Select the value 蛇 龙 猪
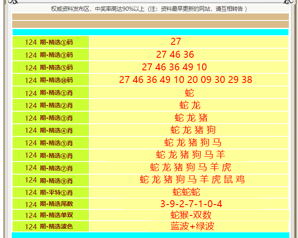This screenshot has width=298, height=238. pyautogui.click(x=191, y=118)
